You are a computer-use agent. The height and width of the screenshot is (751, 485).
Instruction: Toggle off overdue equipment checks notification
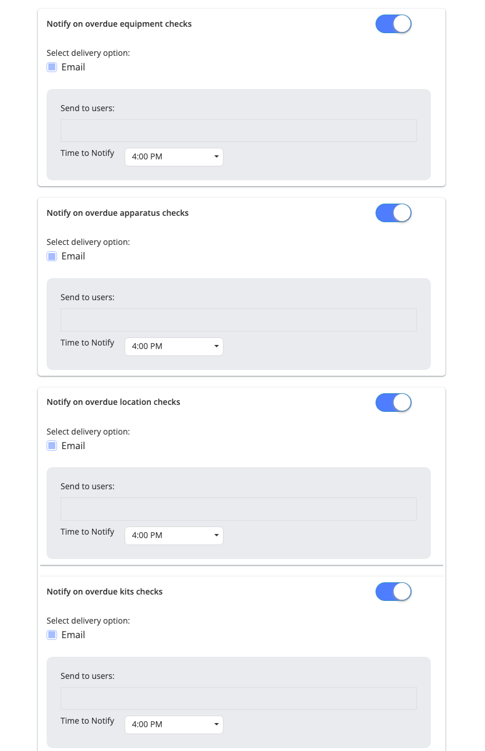pyautogui.click(x=394, y=24)
